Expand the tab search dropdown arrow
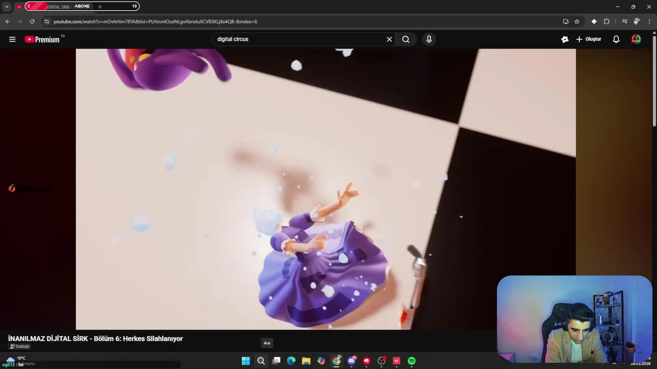 coord(7,7)
